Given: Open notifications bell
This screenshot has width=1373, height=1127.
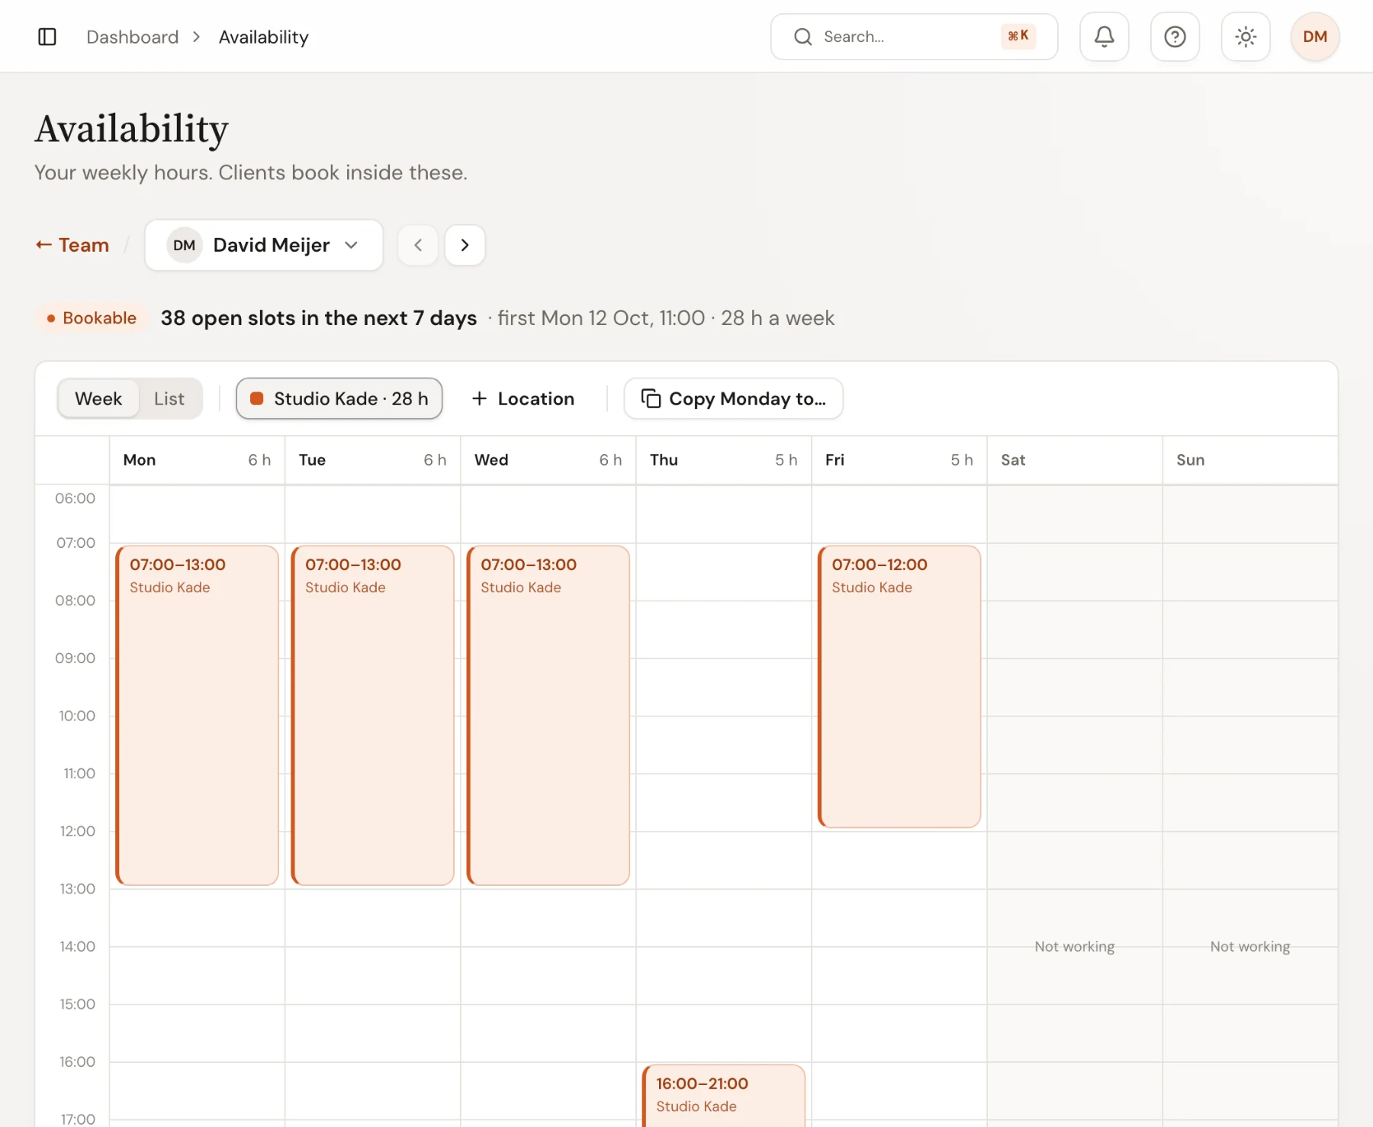Looking at the screenshot, I should click(1104, 37).
